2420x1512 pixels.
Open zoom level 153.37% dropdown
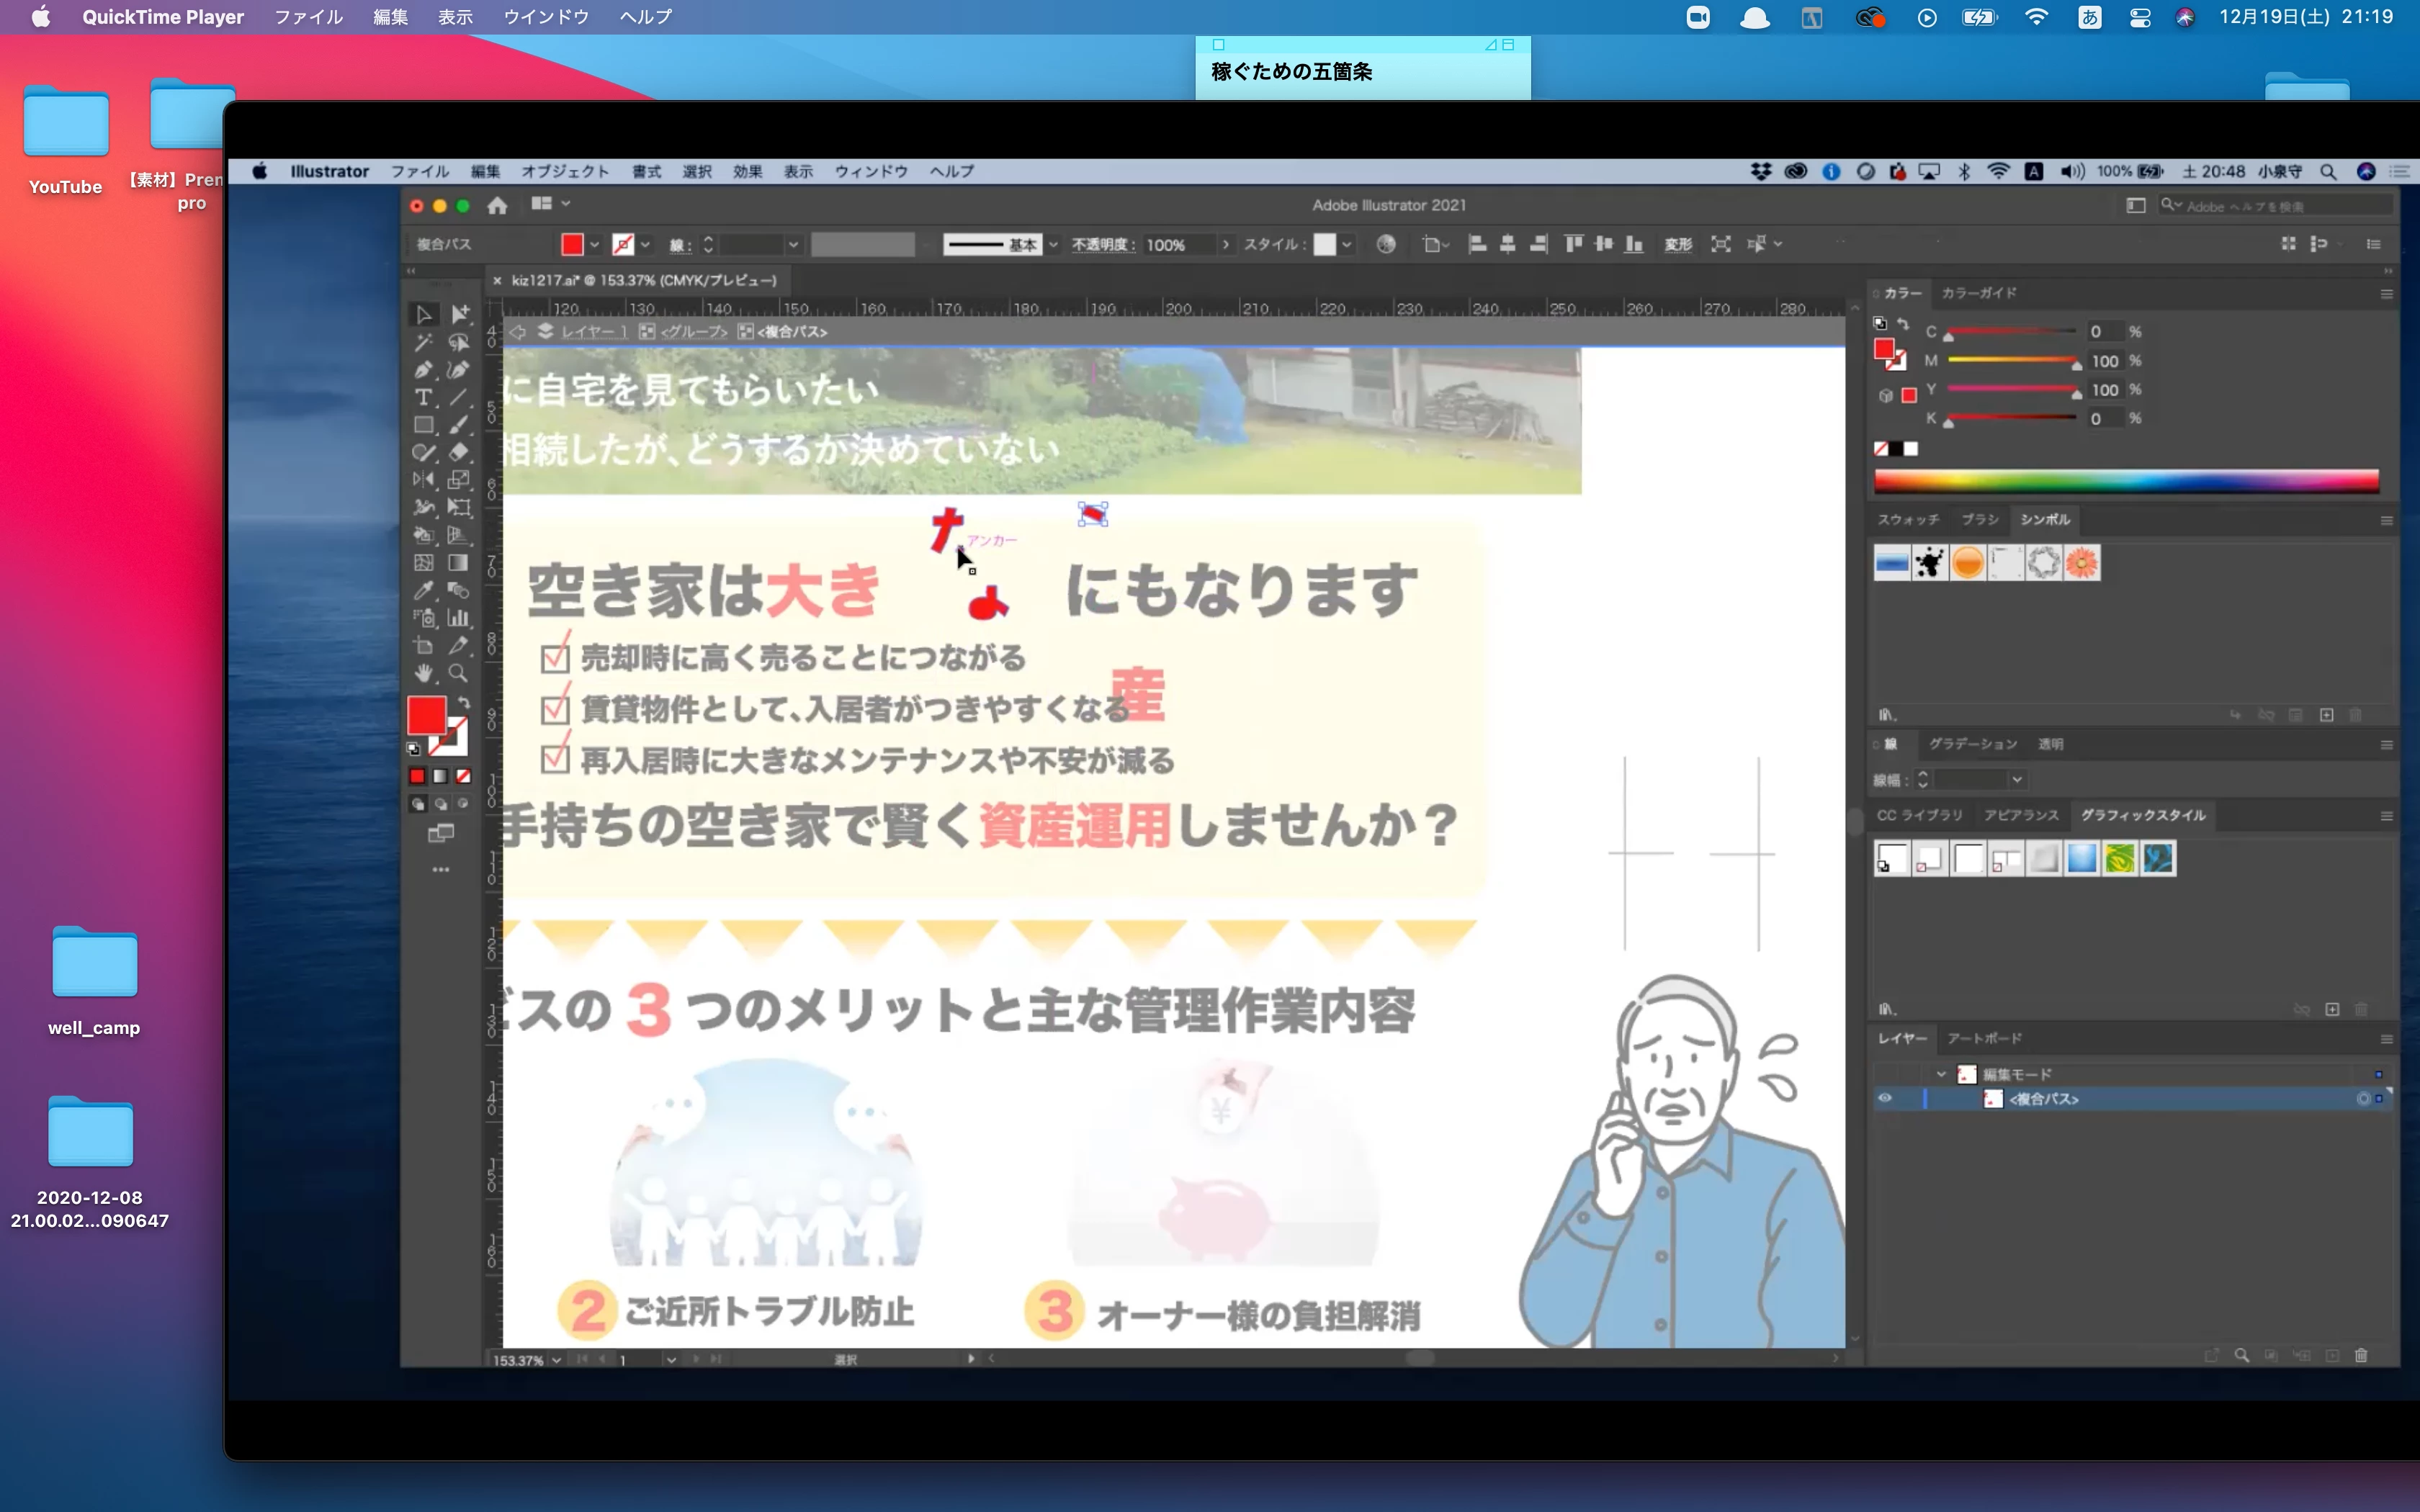[x=557, y=1360]
